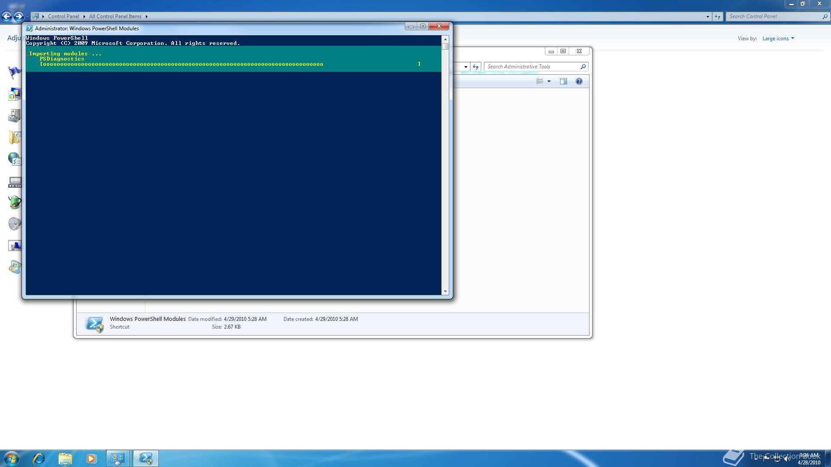Click 'Date modified: 4/29/2010 5:28 AM' detail
The width and height of the screenshot is (831, 467).
point(227,319)
